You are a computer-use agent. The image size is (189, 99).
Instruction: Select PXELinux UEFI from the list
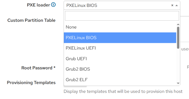[x=120, y=48]
